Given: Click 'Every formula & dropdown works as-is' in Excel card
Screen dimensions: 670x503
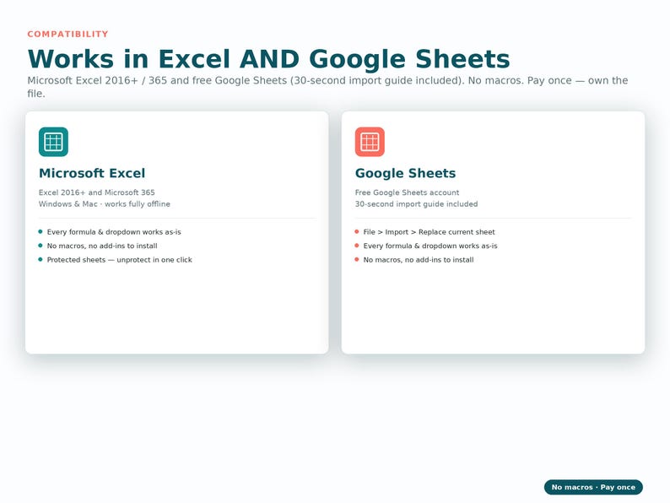Looking at the screenshot, I should click(114, 232).
